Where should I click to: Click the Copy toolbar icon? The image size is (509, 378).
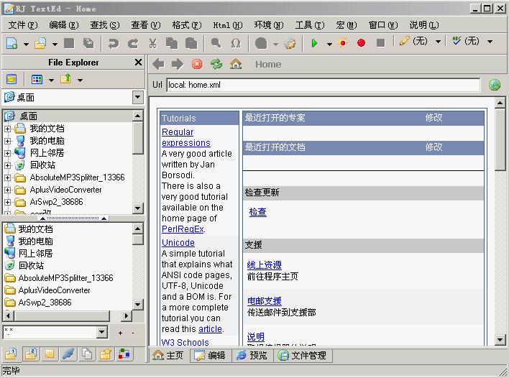[x=172, y=43]
